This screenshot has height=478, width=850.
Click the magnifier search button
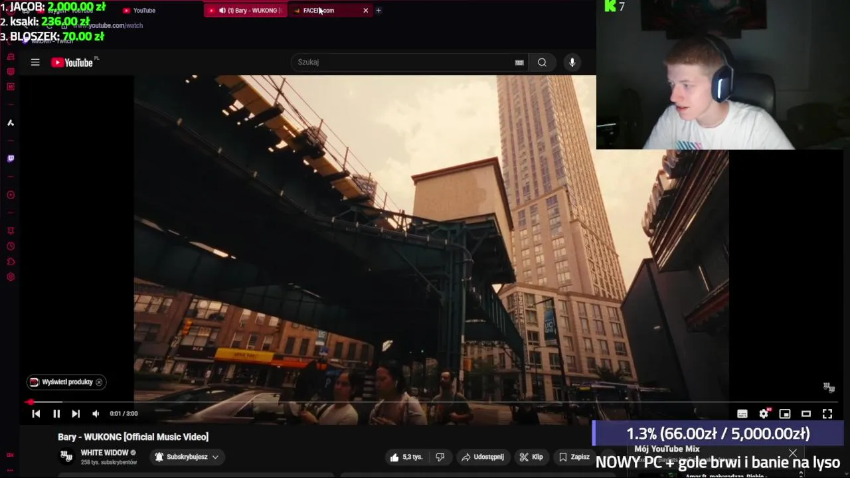coord(542,62)
